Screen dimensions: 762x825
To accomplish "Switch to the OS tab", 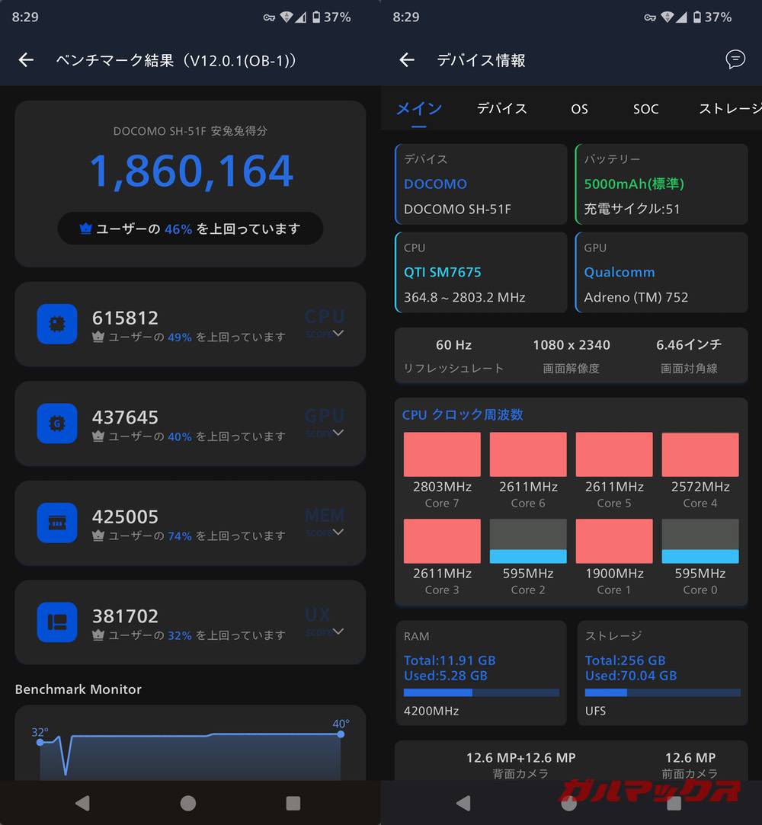I will coord(579,109).
